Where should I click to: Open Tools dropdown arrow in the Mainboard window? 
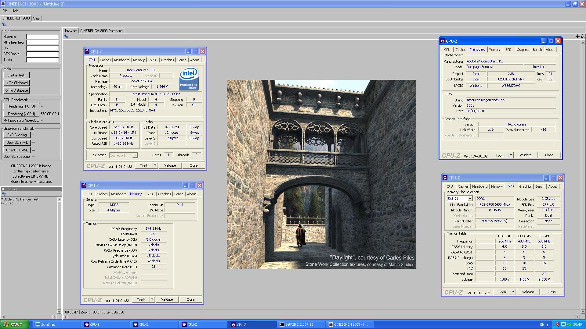coord(511,155)
